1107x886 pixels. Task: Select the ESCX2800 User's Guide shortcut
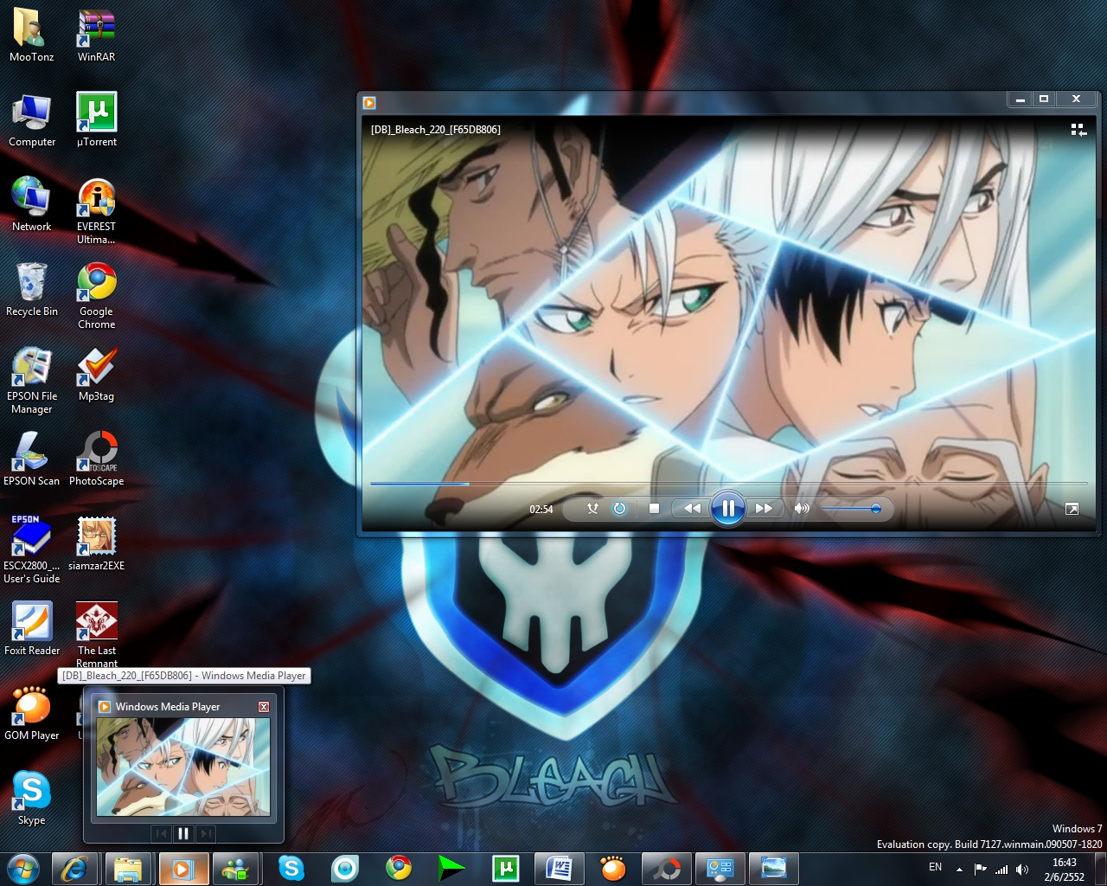(x=32, y=550)
